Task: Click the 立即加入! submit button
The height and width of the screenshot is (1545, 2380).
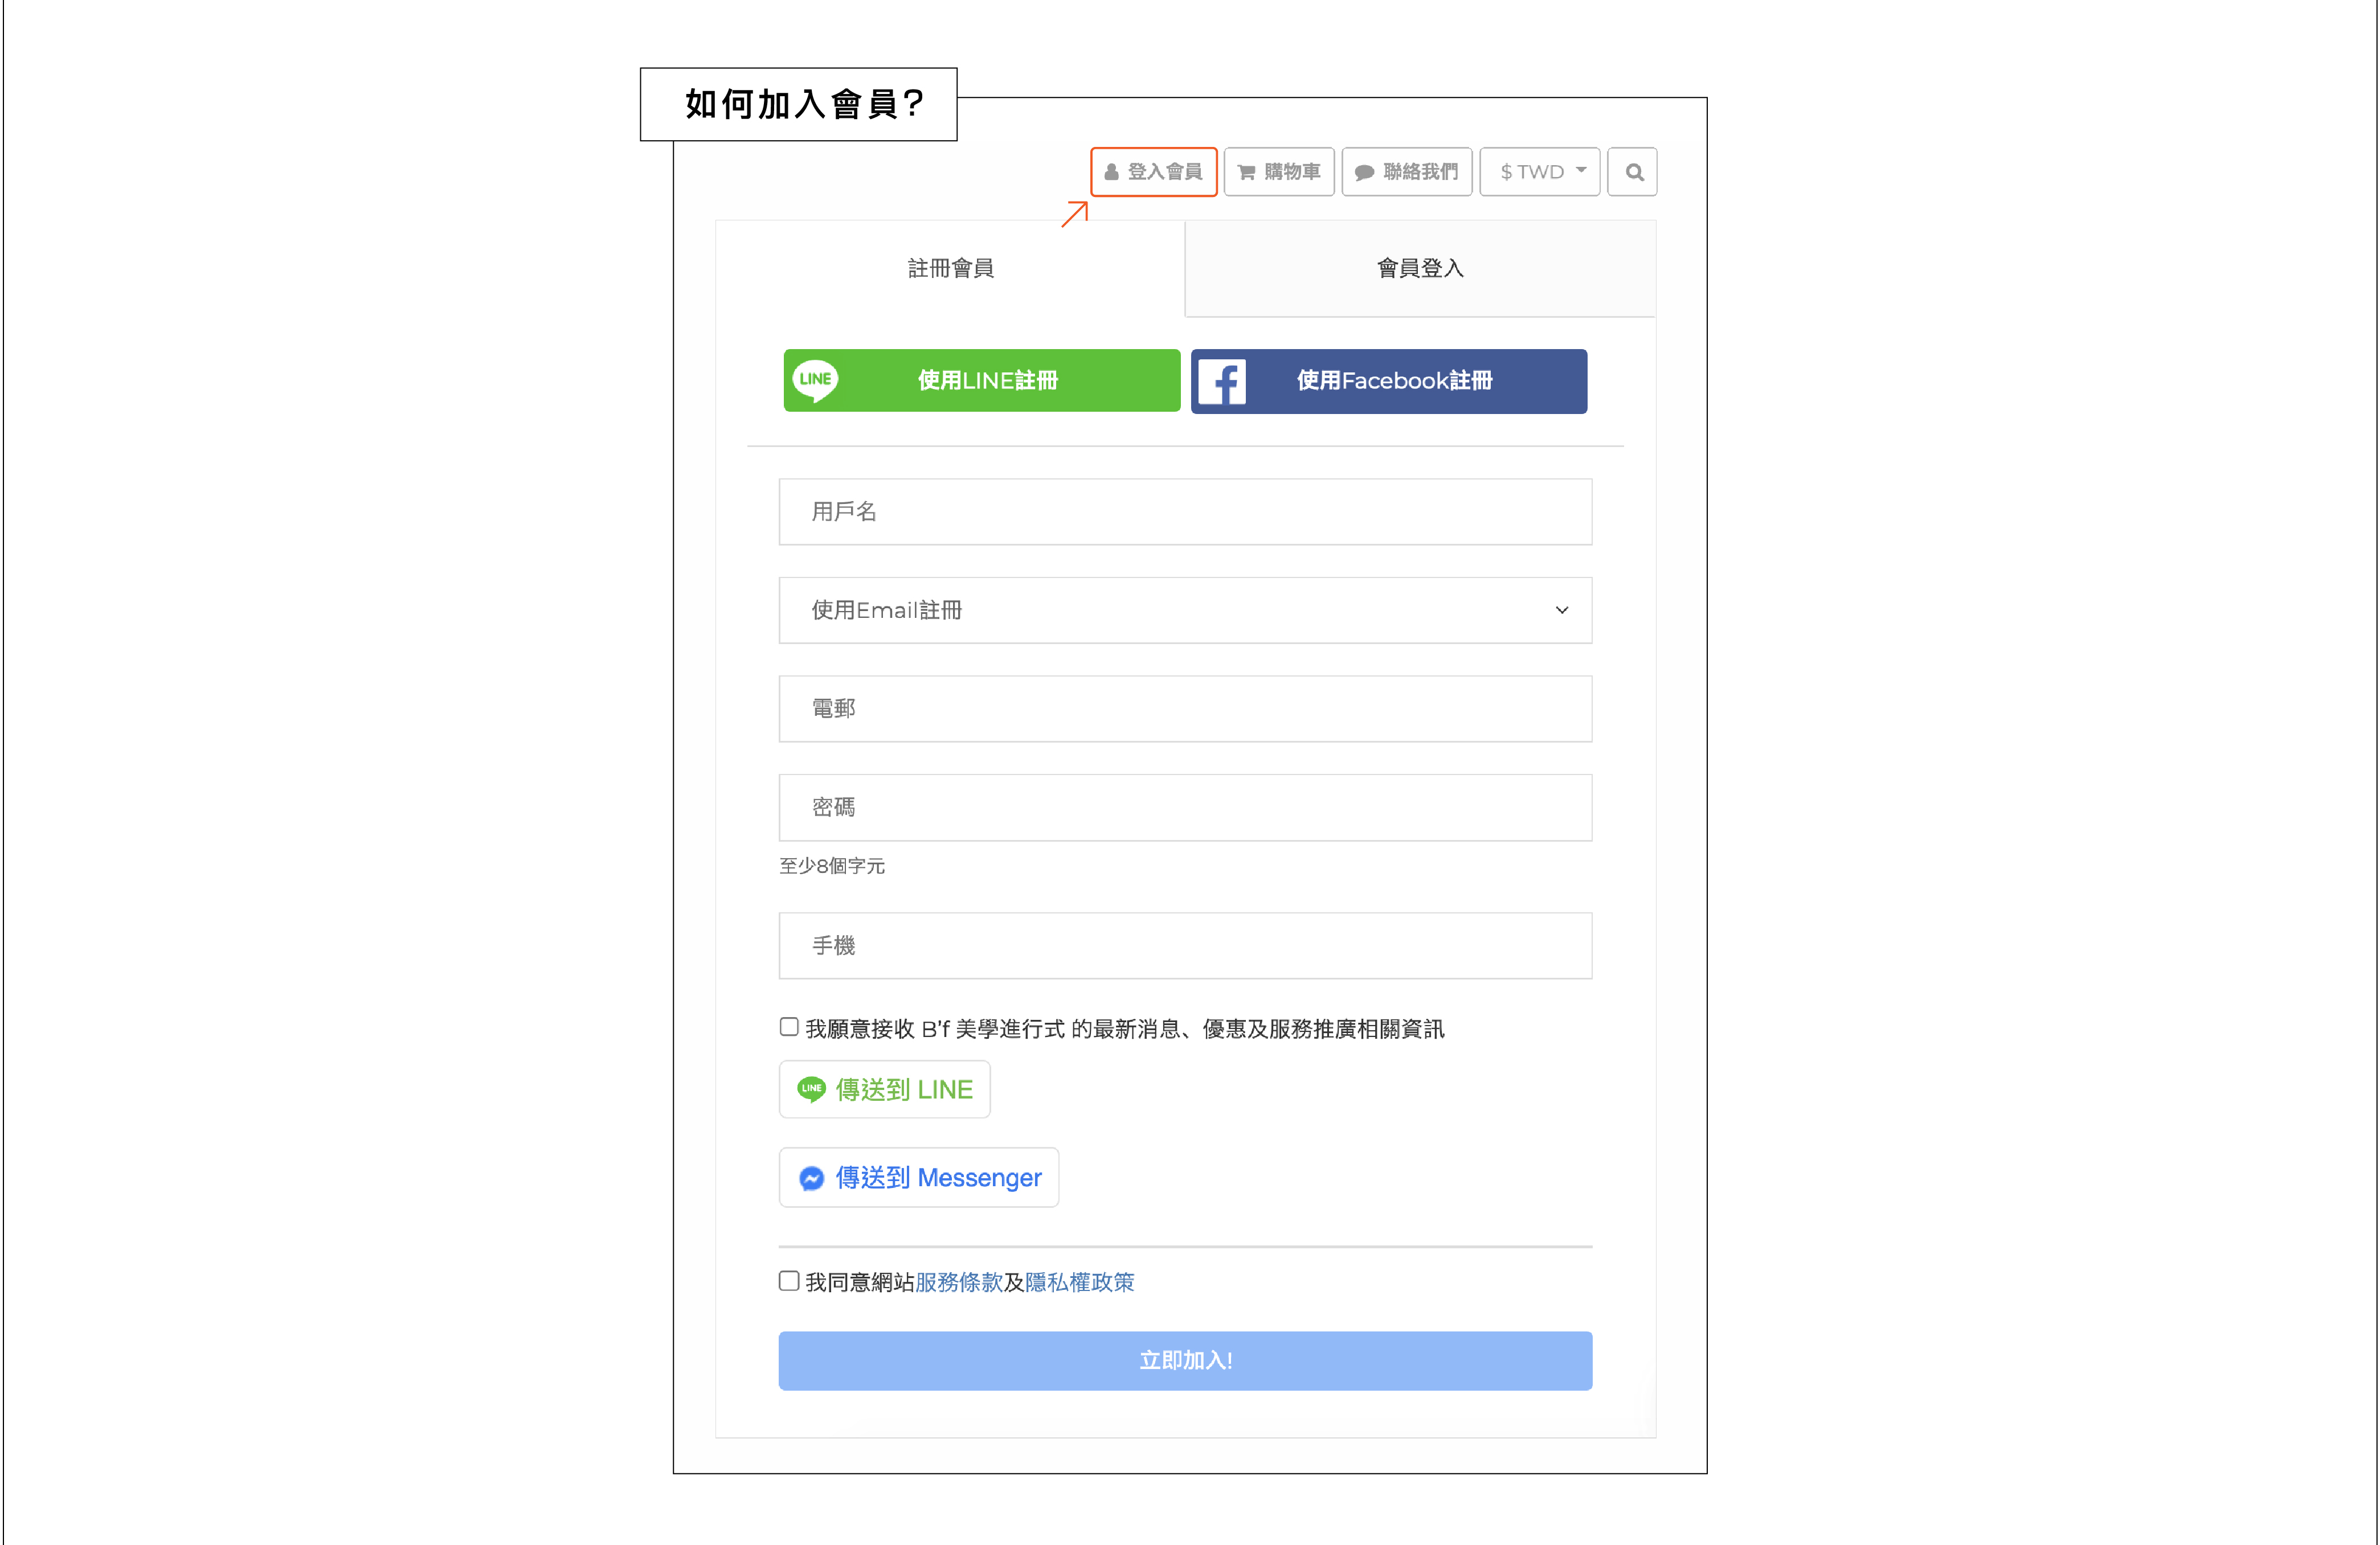Action: [1185, 1360]
